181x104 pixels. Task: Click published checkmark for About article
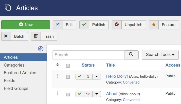pos(80,94)
